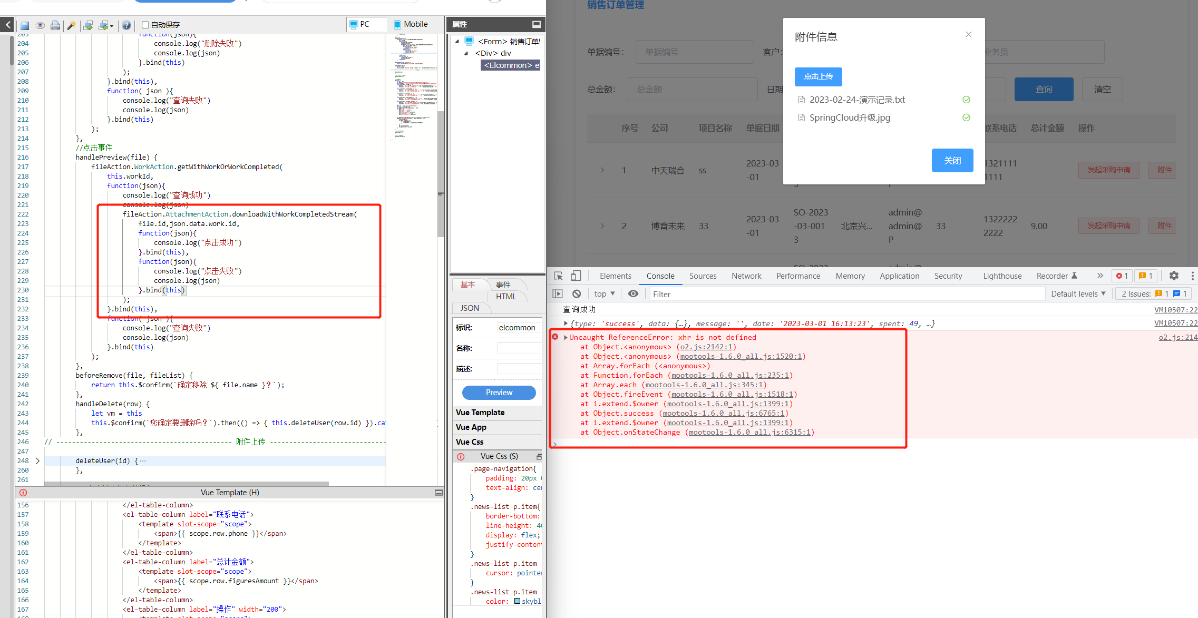Enable the 自动保存 checkbox
The width and height of the screenshot is (1198, 618).
(145, 25)
